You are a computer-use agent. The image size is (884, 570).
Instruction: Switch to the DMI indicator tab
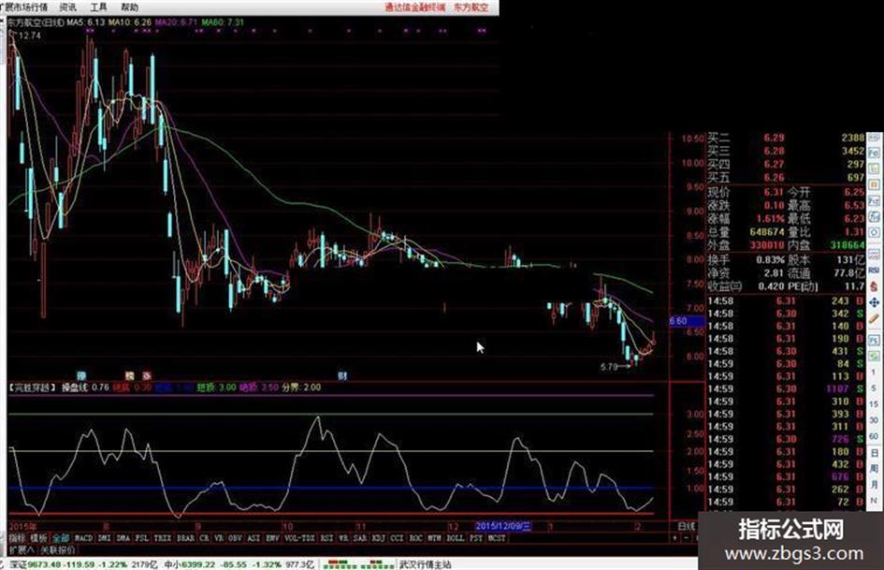point(104,538)
